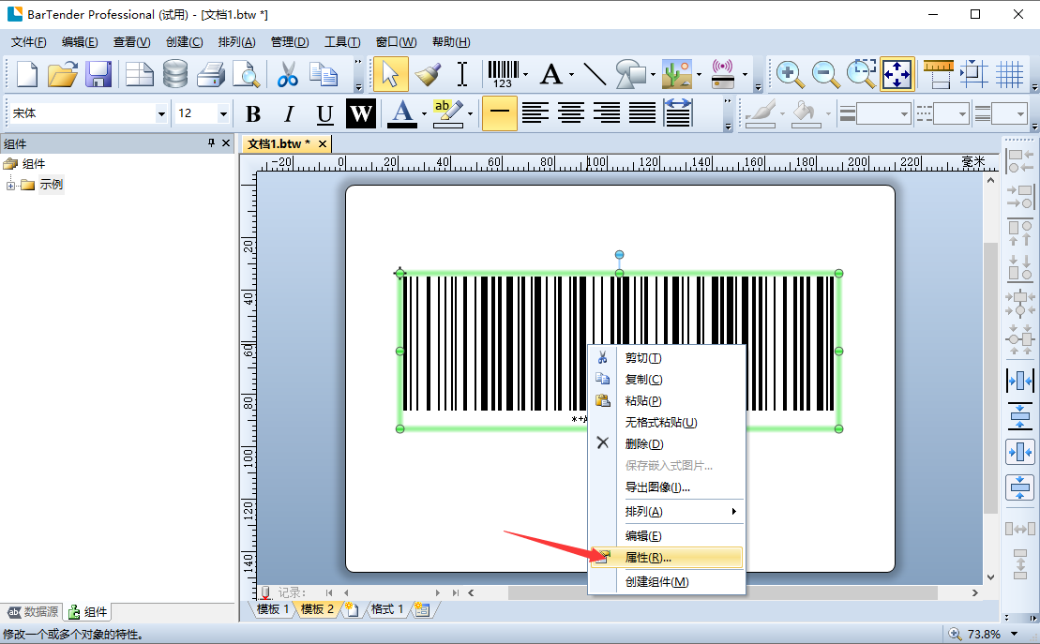Select the line drawing tool
The image size is (1040, 644).
tap(593, 73)
